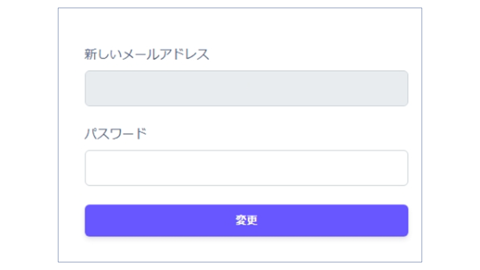Image resolution: width=480 pixels, height=270 pixels.
Task: Click inside the white password text box
Action: 246,167
